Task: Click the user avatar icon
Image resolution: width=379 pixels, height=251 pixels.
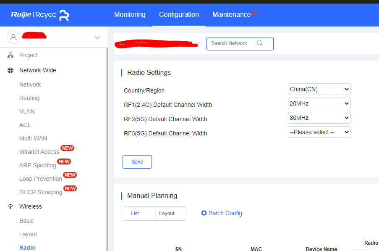Action: (x=13, y=37)
